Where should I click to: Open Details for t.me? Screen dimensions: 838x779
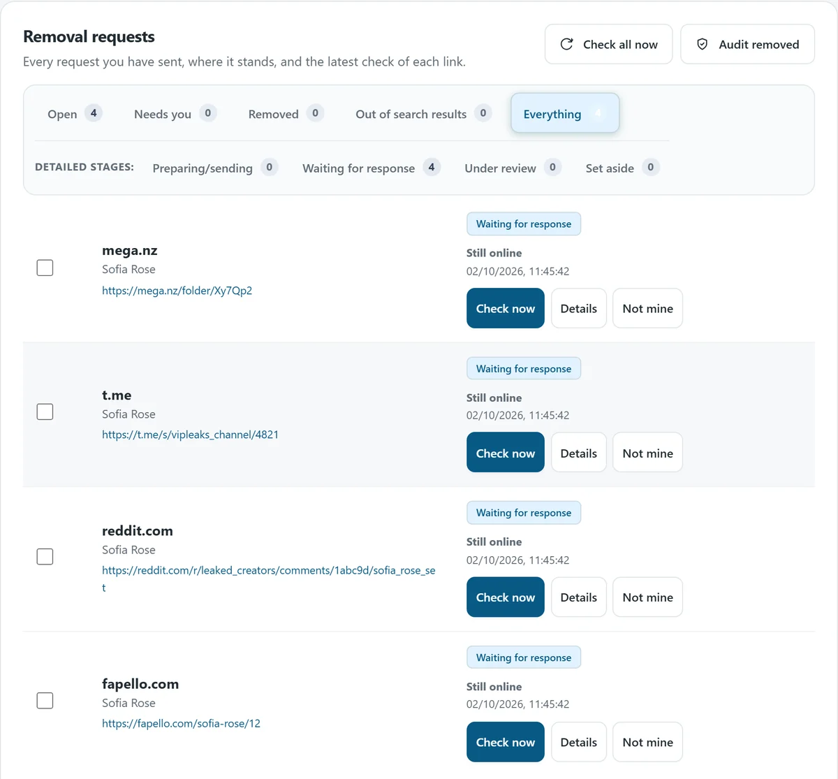click(579, 453)
